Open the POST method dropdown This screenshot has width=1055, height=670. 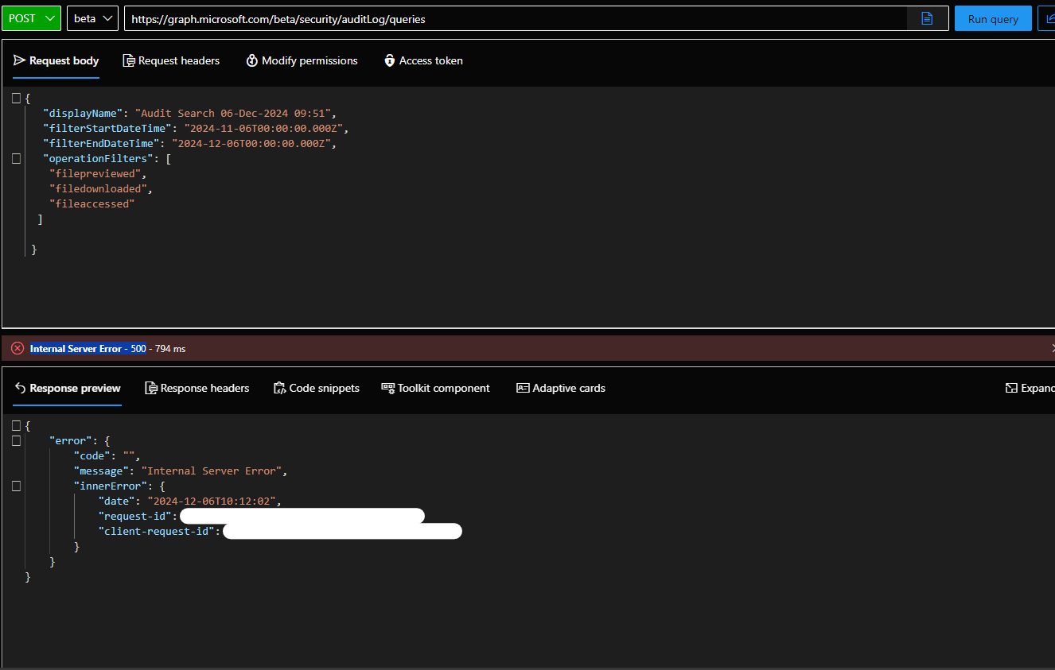[31, 18]
